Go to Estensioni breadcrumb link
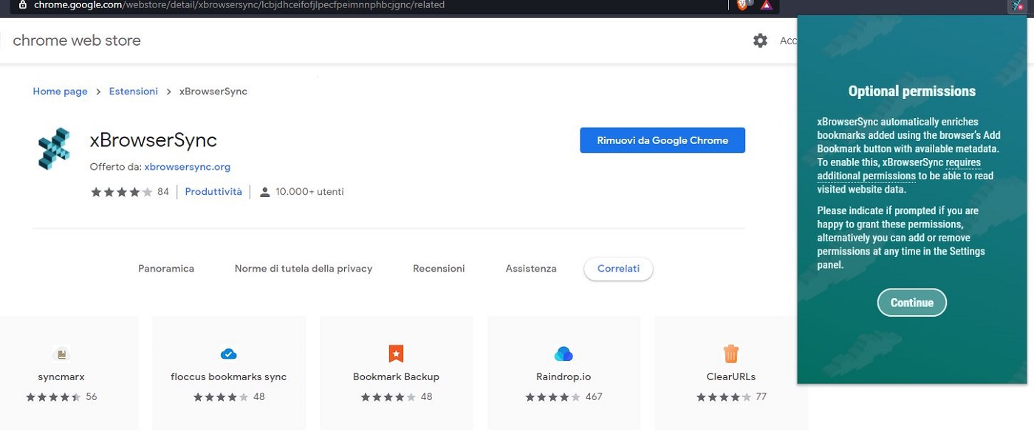Image resolution: width=1034 pixels, height=437 pixels. click(133, 92)
